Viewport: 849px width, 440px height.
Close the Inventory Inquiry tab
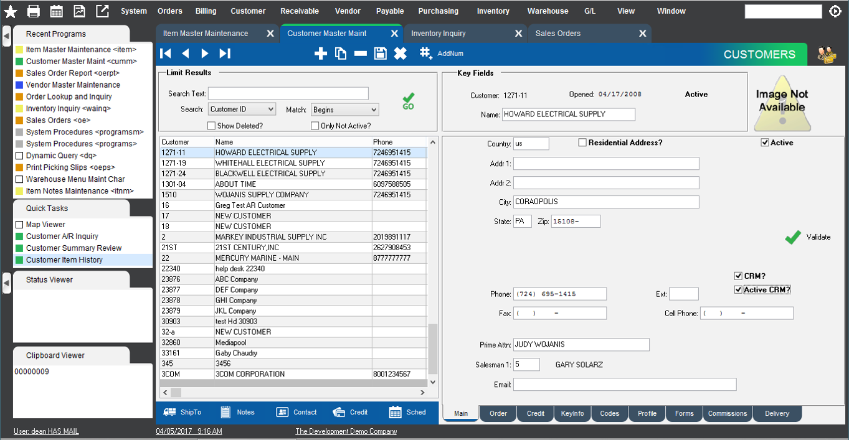point(518,34)
